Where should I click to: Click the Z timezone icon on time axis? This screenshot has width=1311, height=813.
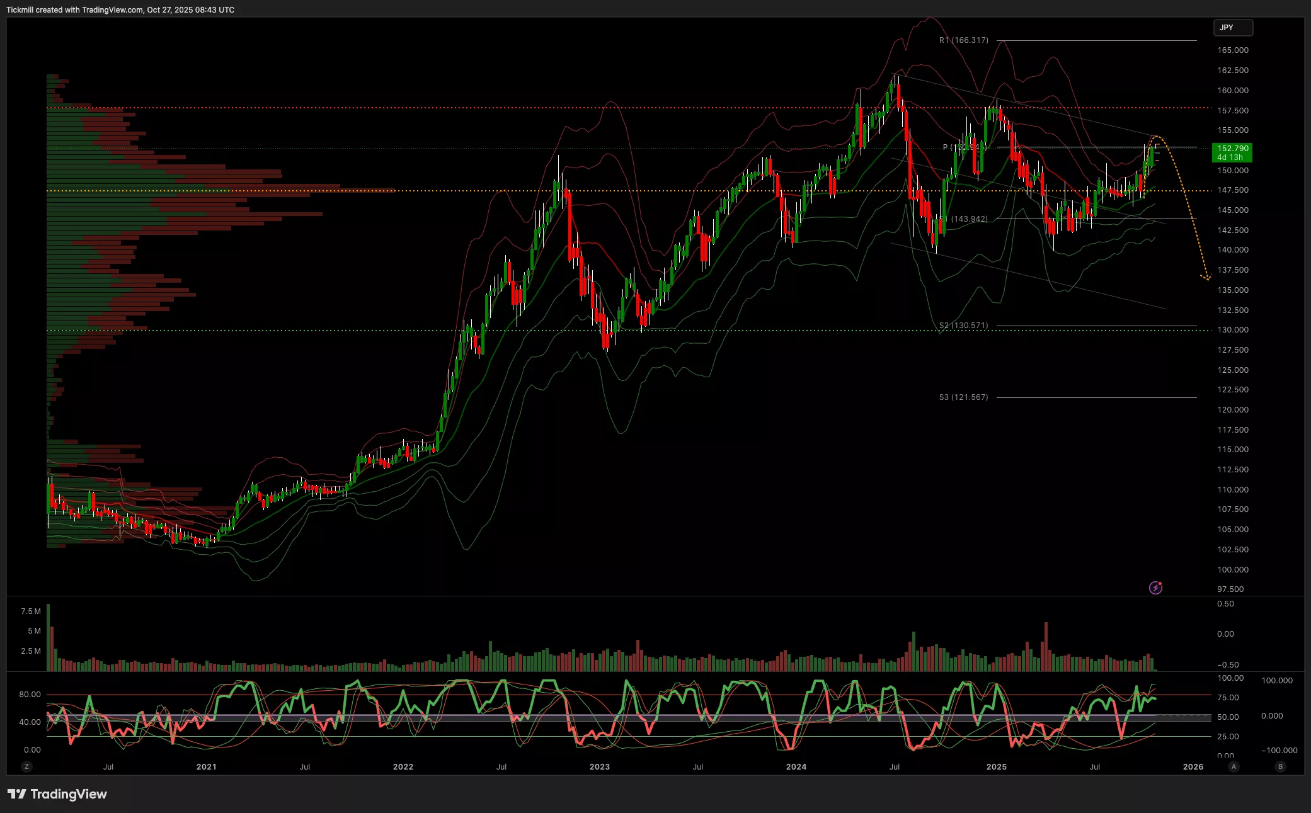point(26,766)
